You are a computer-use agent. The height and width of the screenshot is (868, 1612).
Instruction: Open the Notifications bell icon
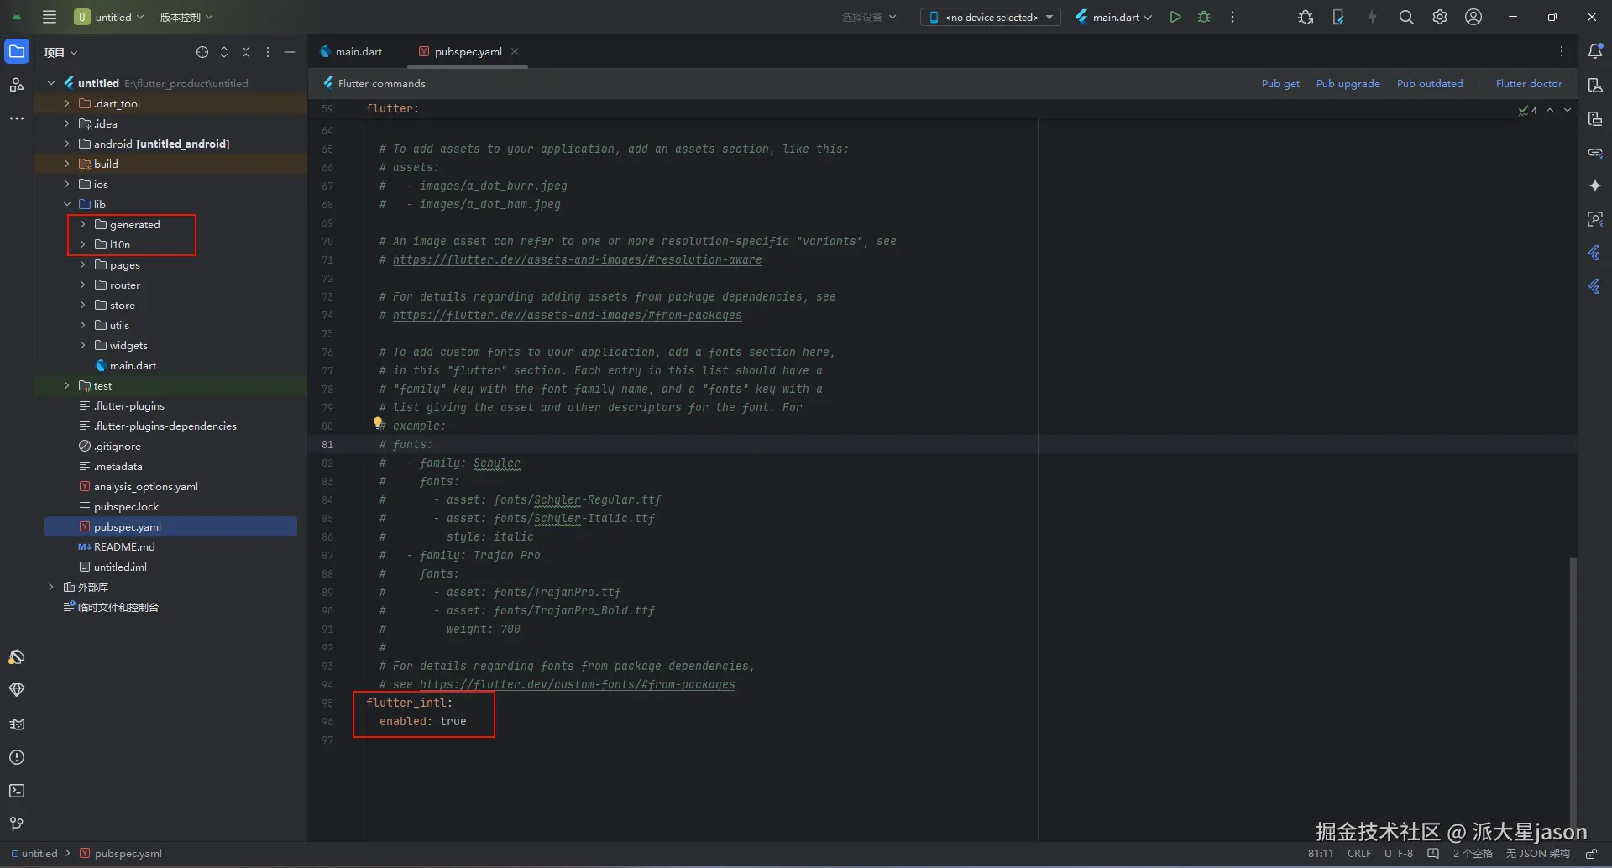click(1595, 51)
